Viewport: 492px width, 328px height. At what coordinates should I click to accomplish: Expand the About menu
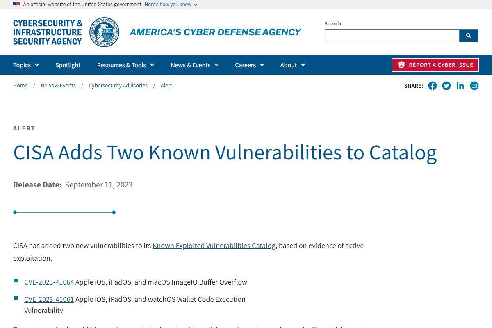pos(293,65)
